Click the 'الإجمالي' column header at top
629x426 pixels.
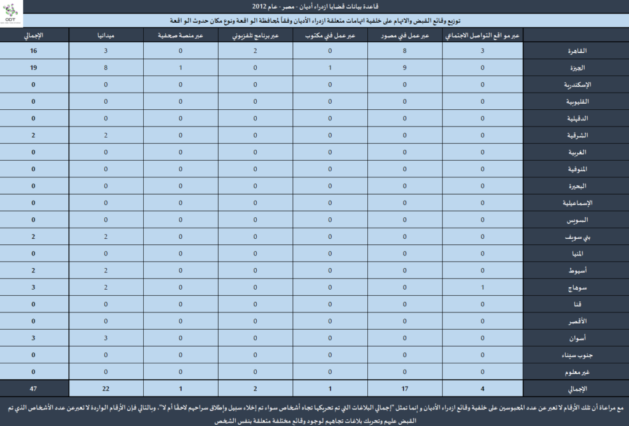pyautogui.click(x=33, y=35)
